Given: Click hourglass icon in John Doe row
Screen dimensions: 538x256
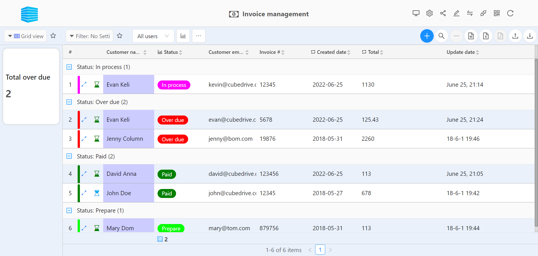Looking at the screenshot, I should [97, 193].
